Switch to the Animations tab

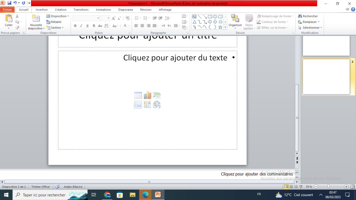pyautogui.click(x=103, y=9)
